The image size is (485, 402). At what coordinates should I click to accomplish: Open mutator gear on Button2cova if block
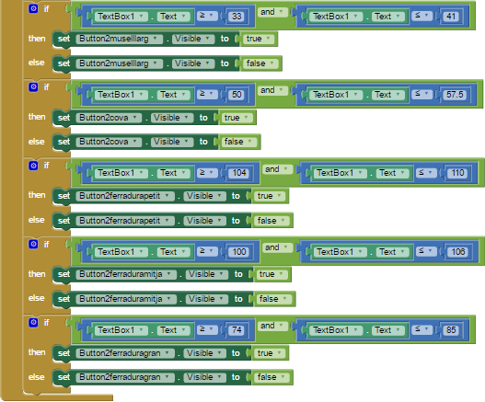[x=33, y=87]
